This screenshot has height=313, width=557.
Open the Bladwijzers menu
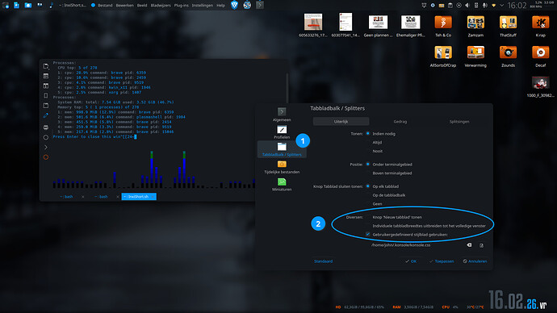[161, 6]
